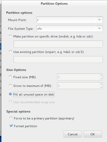Screen dimensions: 107x142
Task: Open the Mount Point dropdown arrow
Action: point(99,20)
